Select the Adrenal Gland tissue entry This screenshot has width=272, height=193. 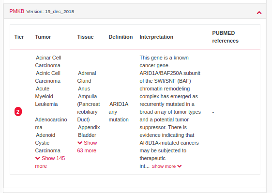click(87, 77)
